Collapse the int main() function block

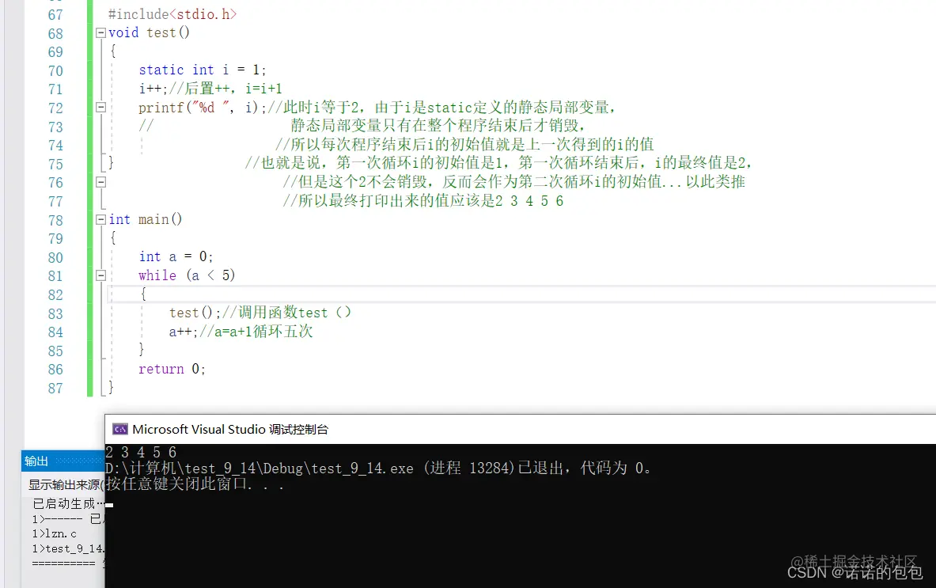coord(101,220)
